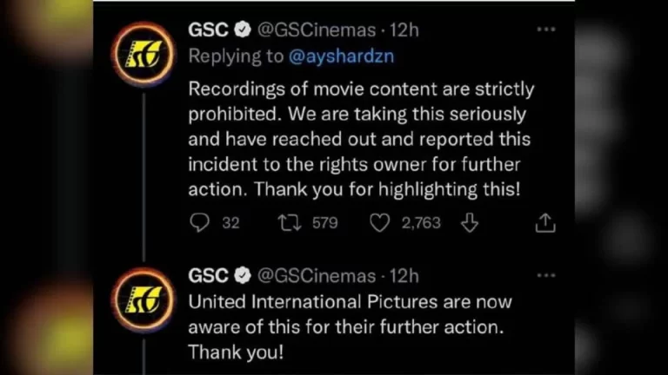Click the verified badge on the first tweet

pos(244,30)
